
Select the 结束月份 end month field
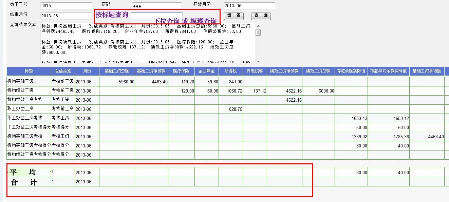point(66,16)
